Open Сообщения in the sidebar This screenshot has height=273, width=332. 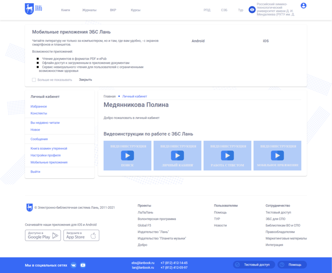(x=39, y=139)
